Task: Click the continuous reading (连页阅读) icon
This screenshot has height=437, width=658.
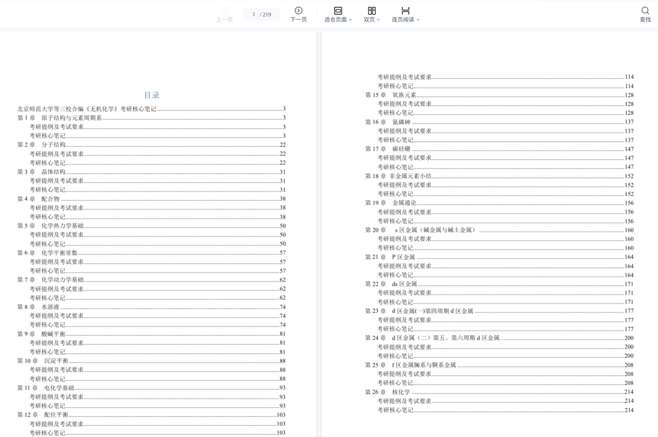Action: [x=405, y=11]
